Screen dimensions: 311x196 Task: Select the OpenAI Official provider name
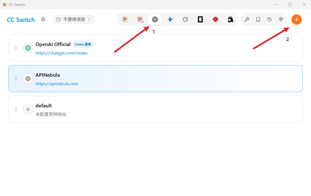coord(53,44)
